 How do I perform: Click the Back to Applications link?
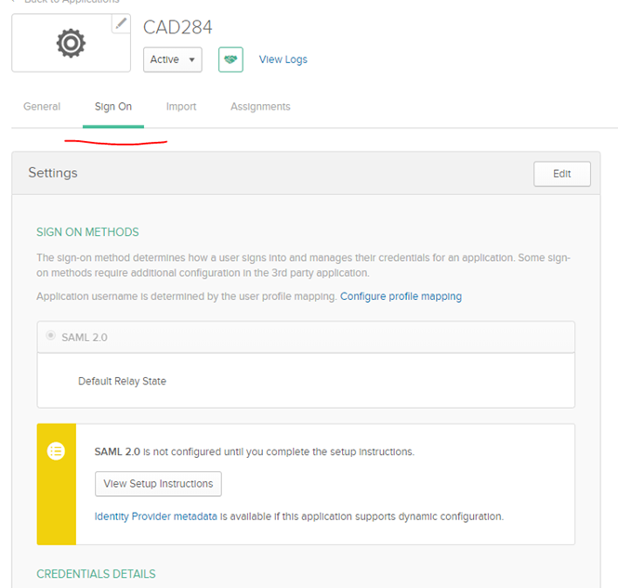(71, 2)
